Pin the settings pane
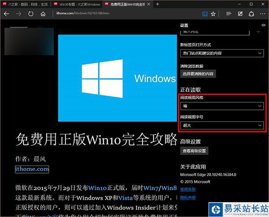 [263, 25]
